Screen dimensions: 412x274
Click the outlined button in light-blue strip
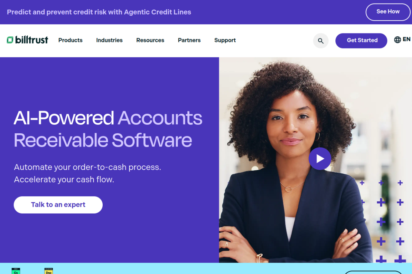click(373, 272)
